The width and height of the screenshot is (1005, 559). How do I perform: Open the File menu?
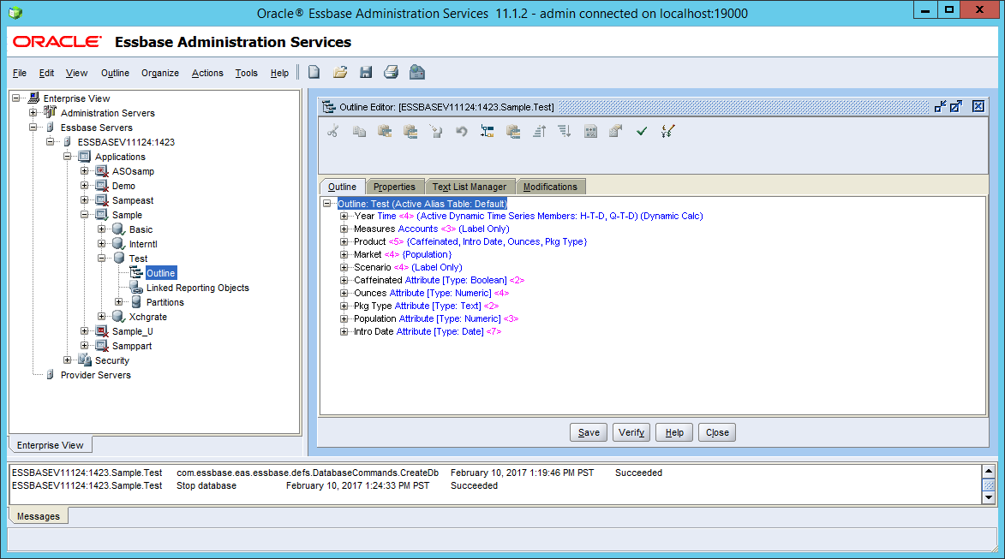[19, 73]
